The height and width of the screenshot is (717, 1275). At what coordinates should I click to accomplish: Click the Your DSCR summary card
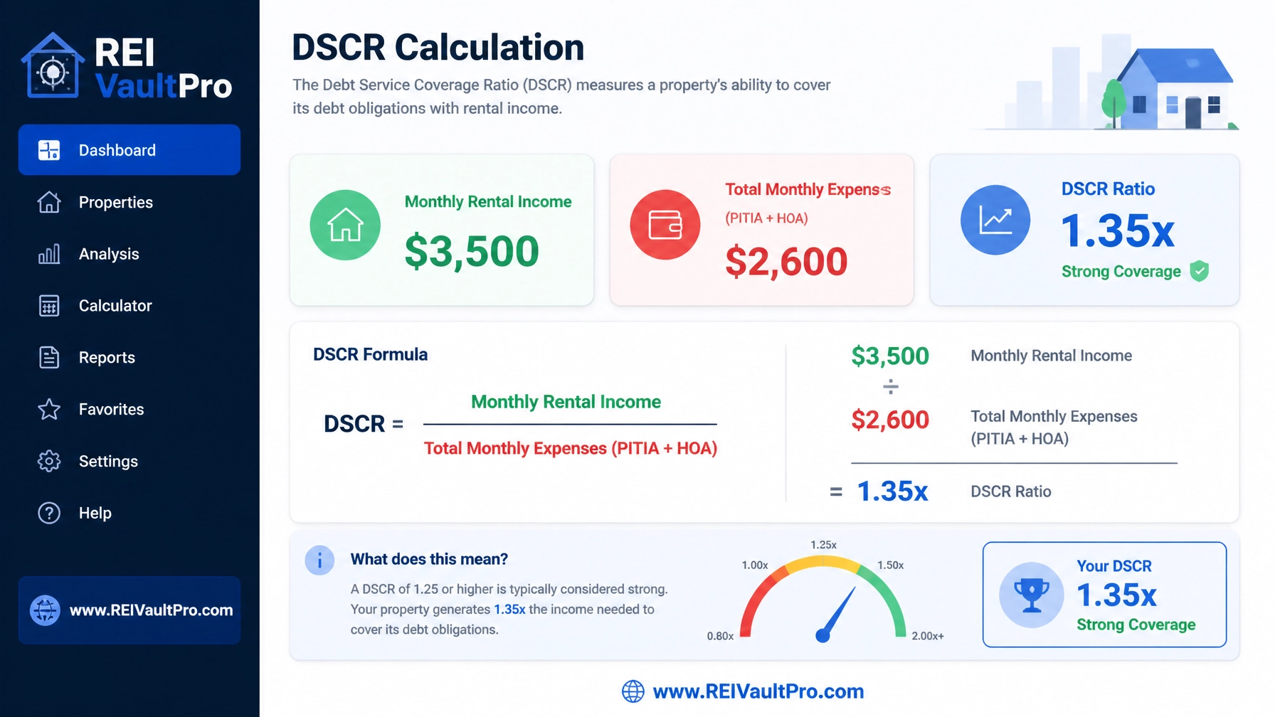tap(1105, 595)
